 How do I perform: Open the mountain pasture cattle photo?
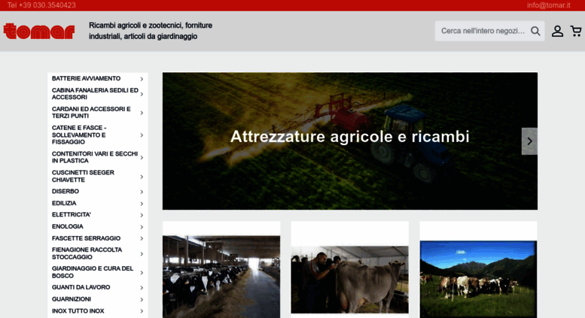tap(478, 279)
